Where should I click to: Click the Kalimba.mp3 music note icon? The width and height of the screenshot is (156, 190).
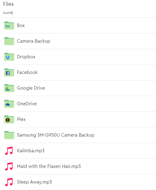(9, 151)
